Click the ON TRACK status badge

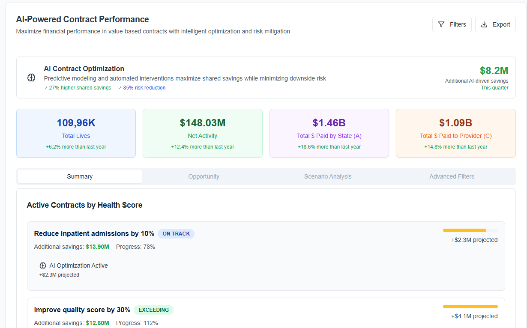coord(176,234)
